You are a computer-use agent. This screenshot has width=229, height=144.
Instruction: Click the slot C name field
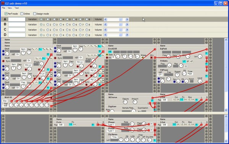coord(17,30)
